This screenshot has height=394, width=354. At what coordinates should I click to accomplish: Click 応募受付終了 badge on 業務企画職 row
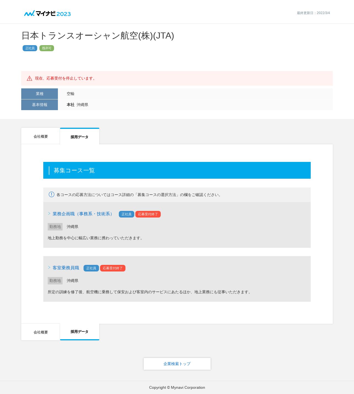pyautogui.click(x=148, y=214)
